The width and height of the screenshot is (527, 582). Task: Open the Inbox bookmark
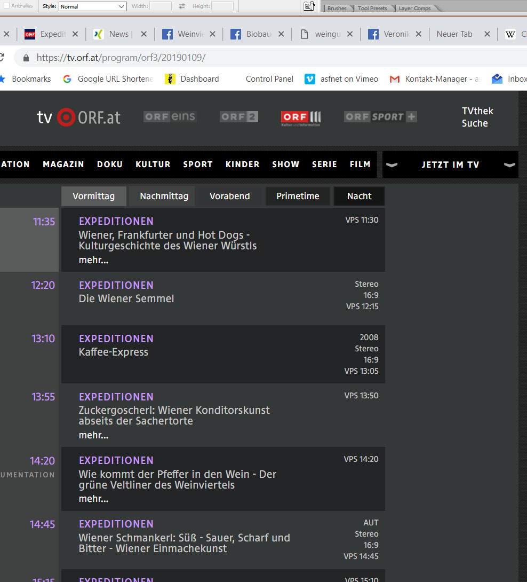click(509, 79)
